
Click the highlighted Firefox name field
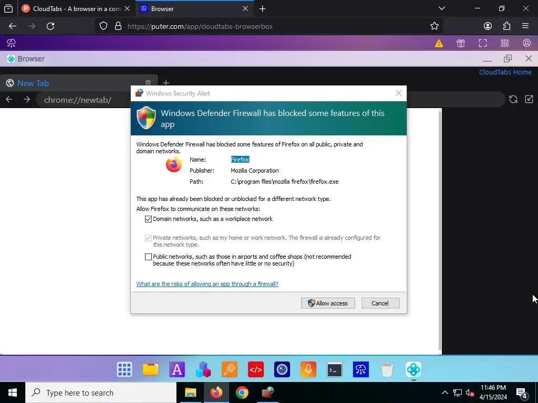[240, 160]
